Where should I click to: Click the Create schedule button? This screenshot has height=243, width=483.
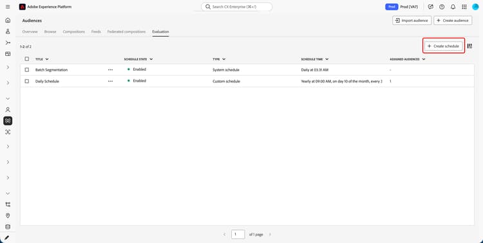(444, 46)
